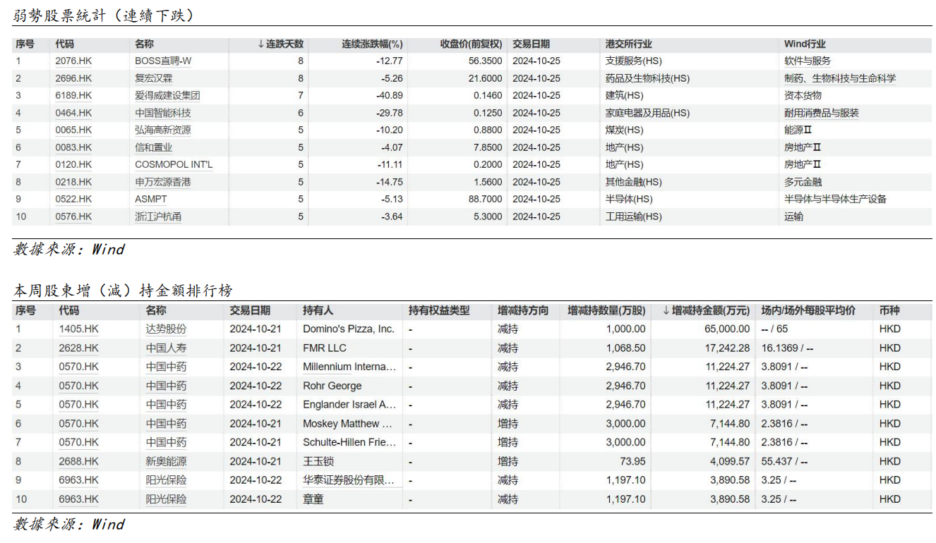The height and width of the screenshot is (543, 936).
Task: Click the 增减持方向 column header
Action: (x=522, y=310)
